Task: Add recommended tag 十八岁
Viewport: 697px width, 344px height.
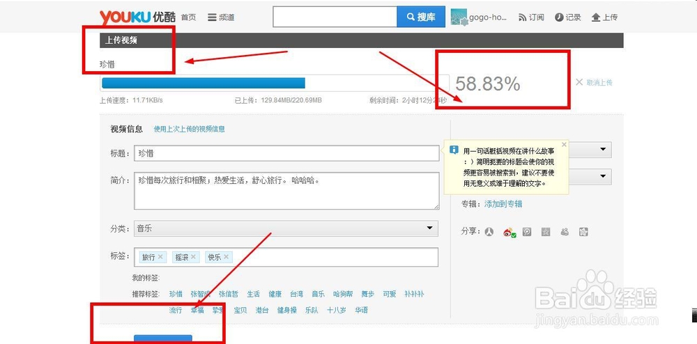Action: (337, 311)
